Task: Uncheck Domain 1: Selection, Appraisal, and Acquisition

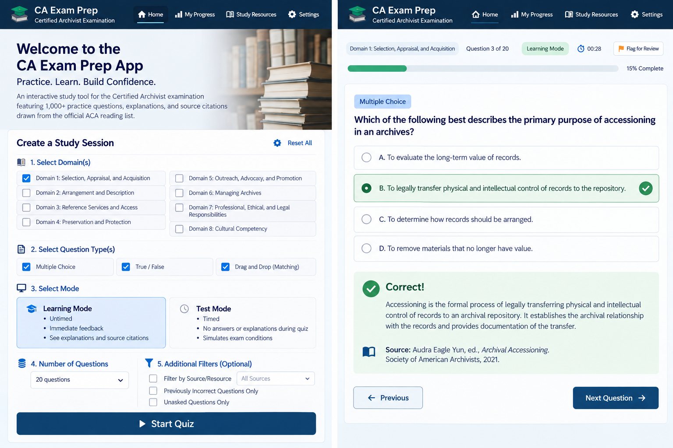Action: tap(26, 178)
